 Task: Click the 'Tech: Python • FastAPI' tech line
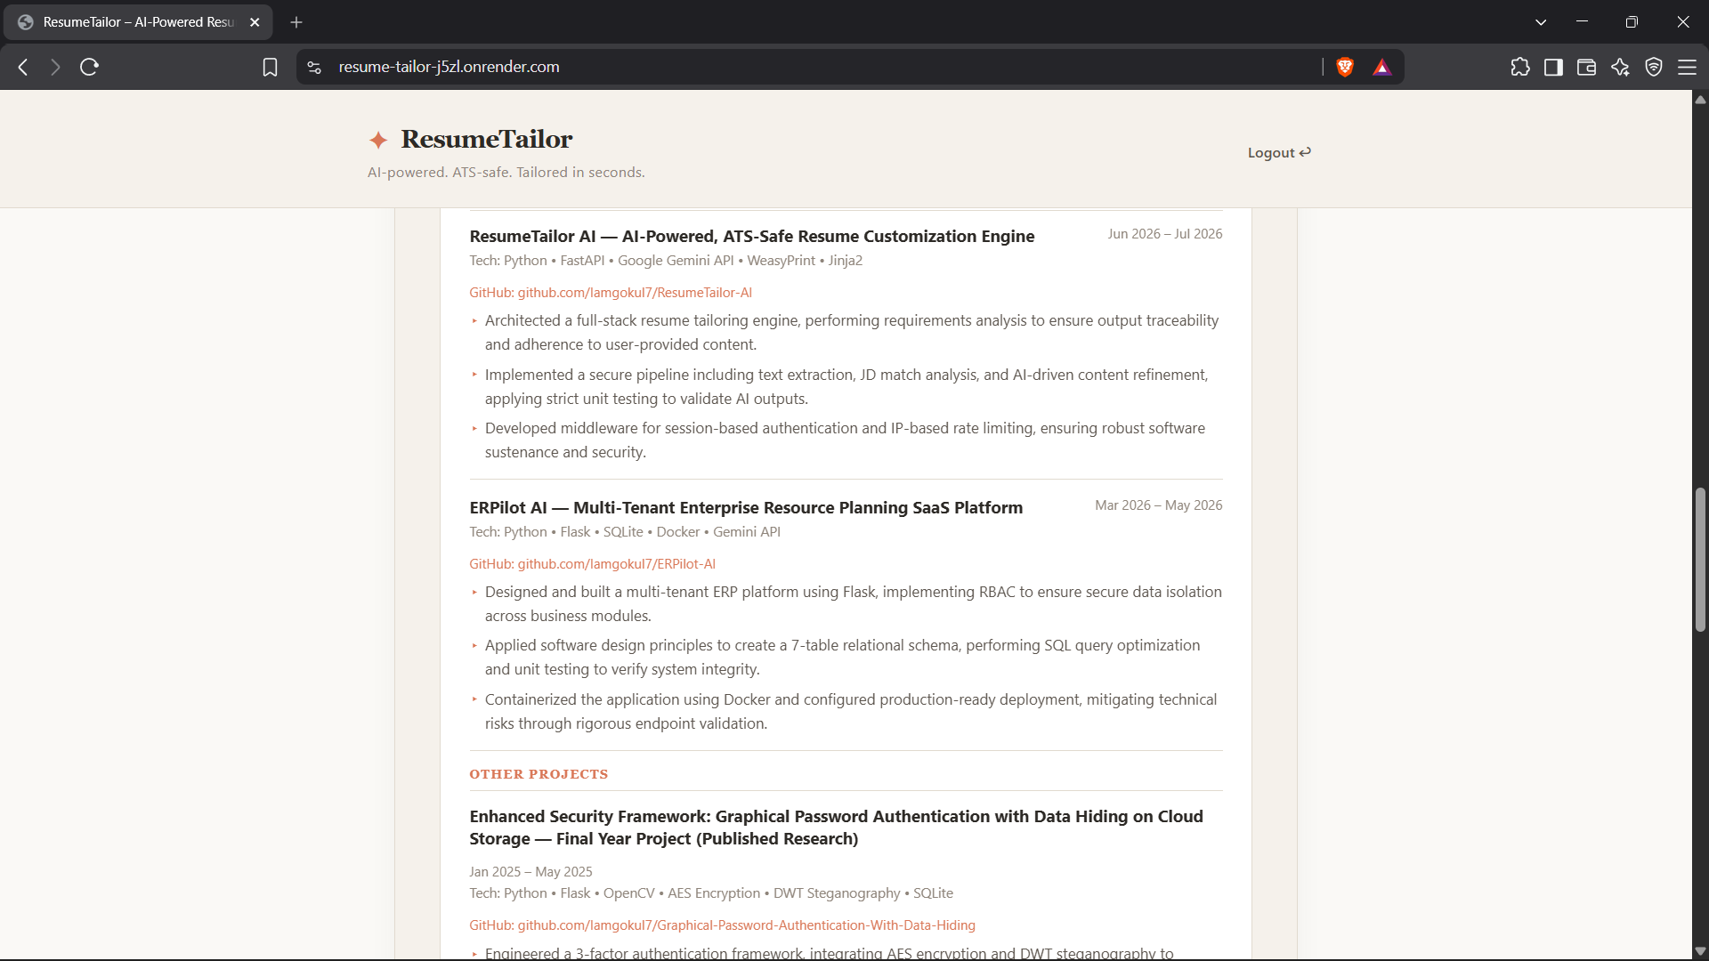[666, 261]
